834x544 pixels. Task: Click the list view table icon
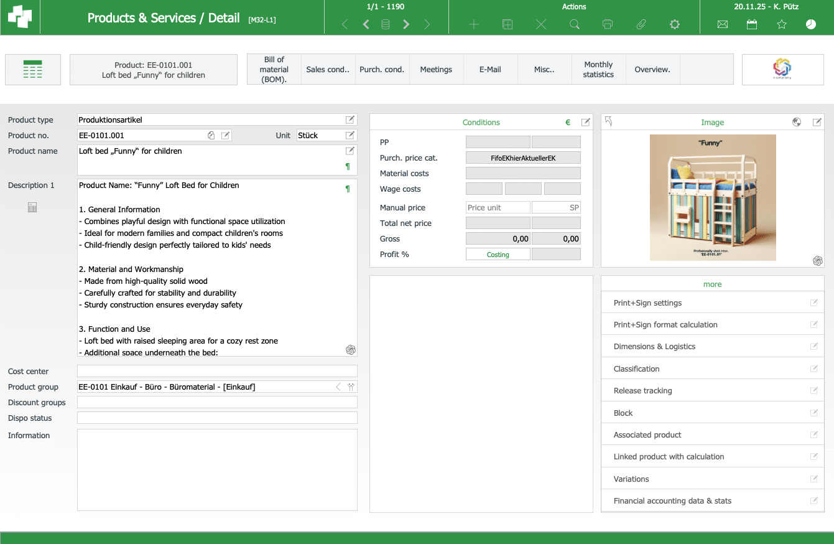32,69
